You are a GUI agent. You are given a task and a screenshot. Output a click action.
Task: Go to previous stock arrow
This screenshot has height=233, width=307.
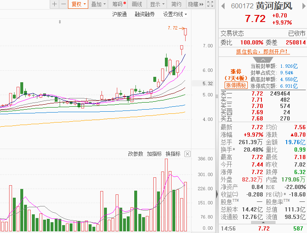click(223, 6)
